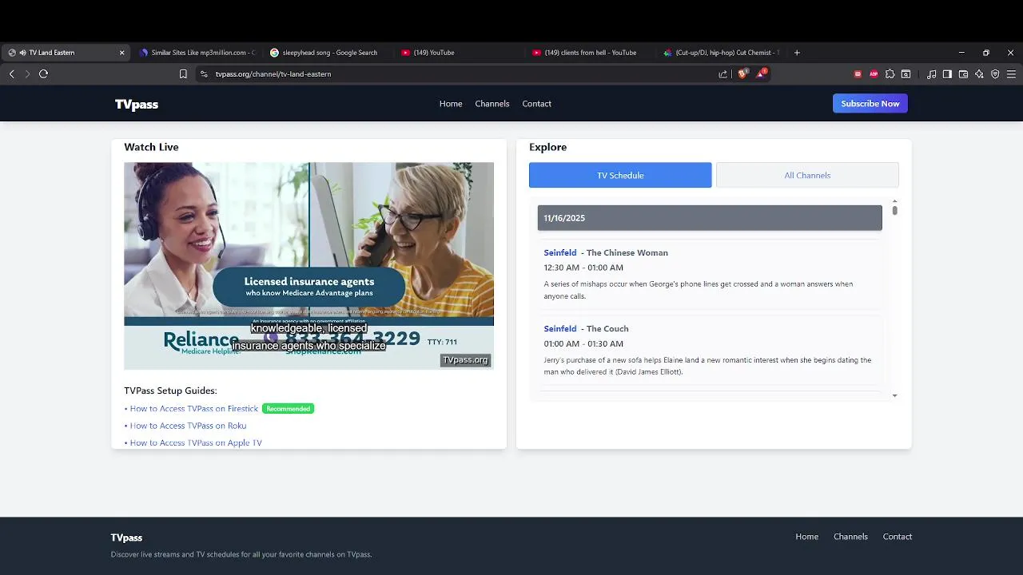The height and width of the screenshot is (575, 1023).
Task: Click Contact link in the footer
Action: click(x=897, y=537)
